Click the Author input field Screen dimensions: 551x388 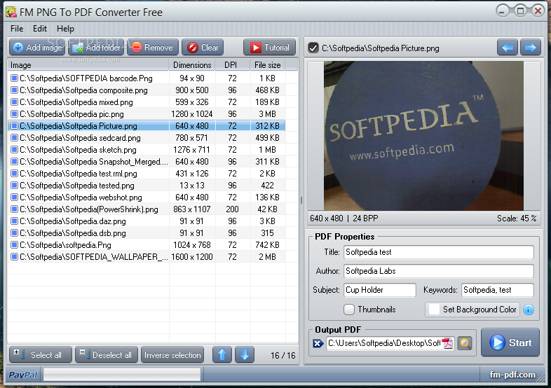[x=439, y=271]
